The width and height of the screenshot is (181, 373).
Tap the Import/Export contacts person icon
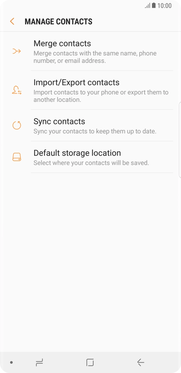(17, 90)
